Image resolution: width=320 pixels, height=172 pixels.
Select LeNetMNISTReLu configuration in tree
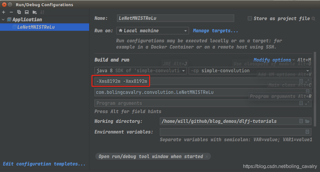tap(36, 27)
